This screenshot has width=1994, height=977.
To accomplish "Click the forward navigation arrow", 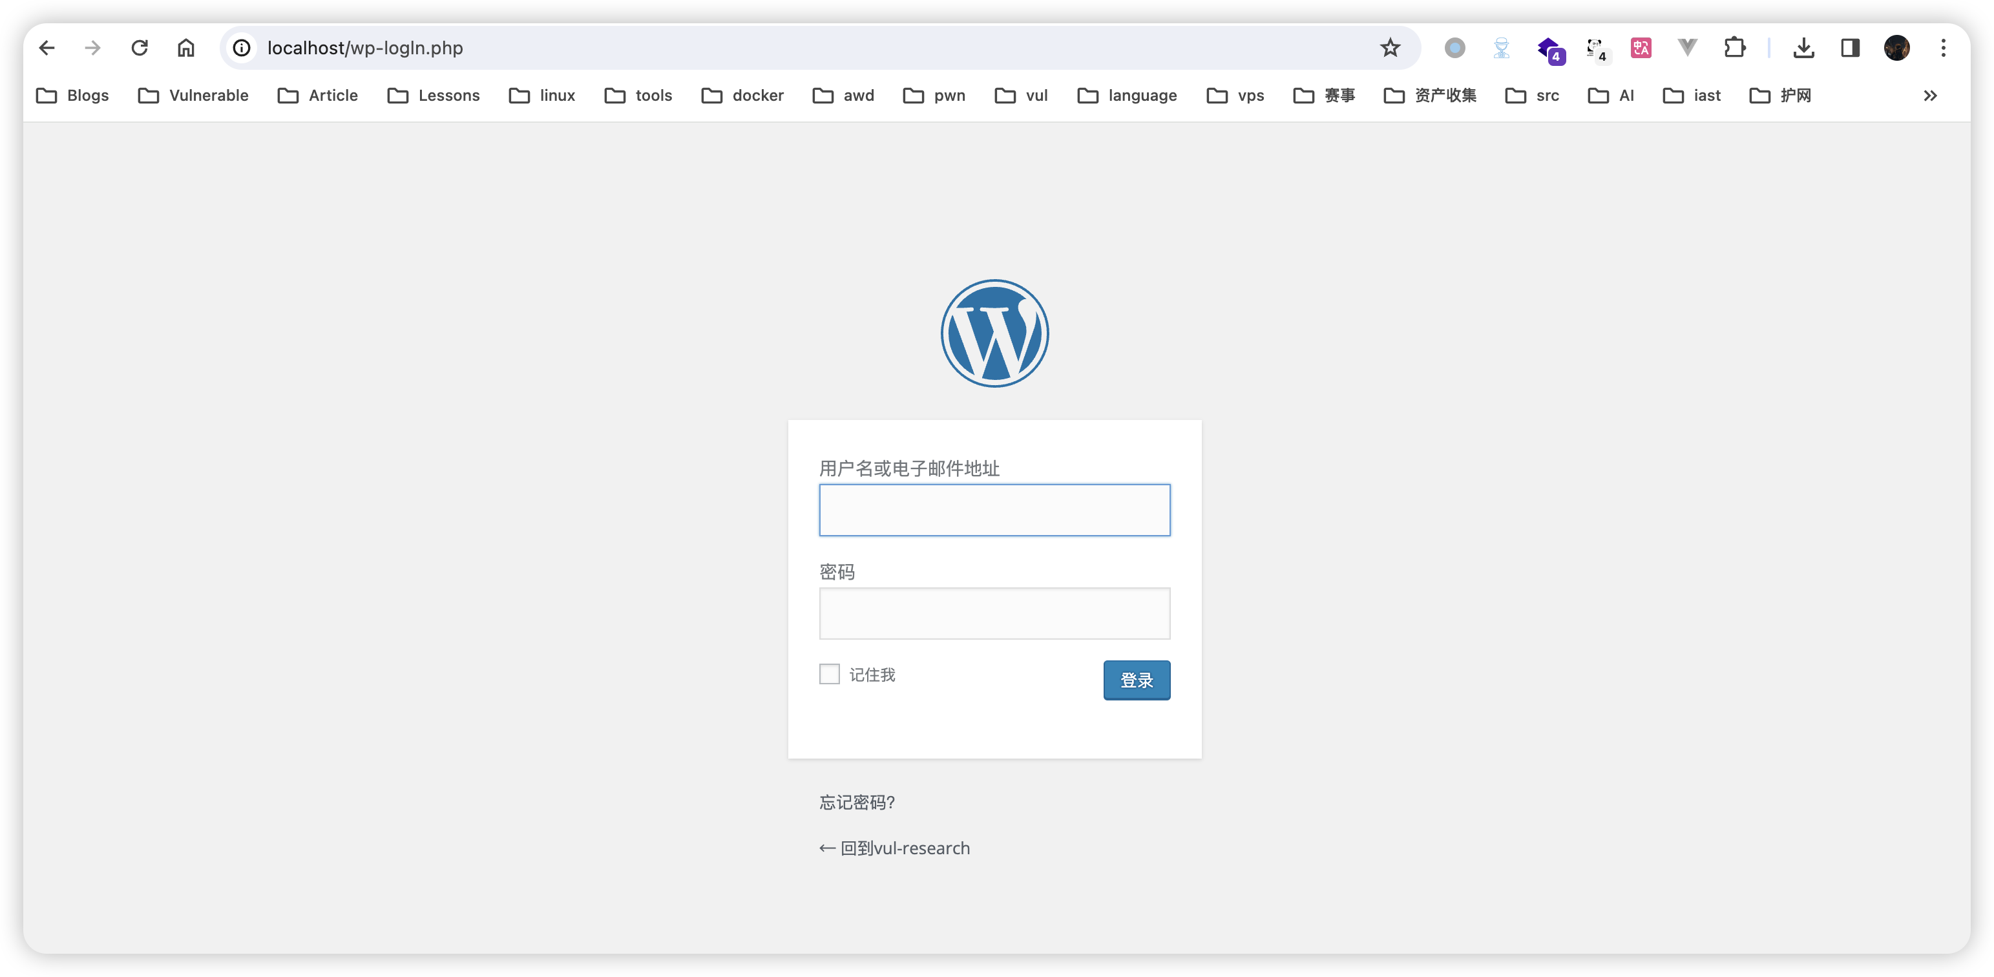I will pyautogui.click(x=93, y=48).
